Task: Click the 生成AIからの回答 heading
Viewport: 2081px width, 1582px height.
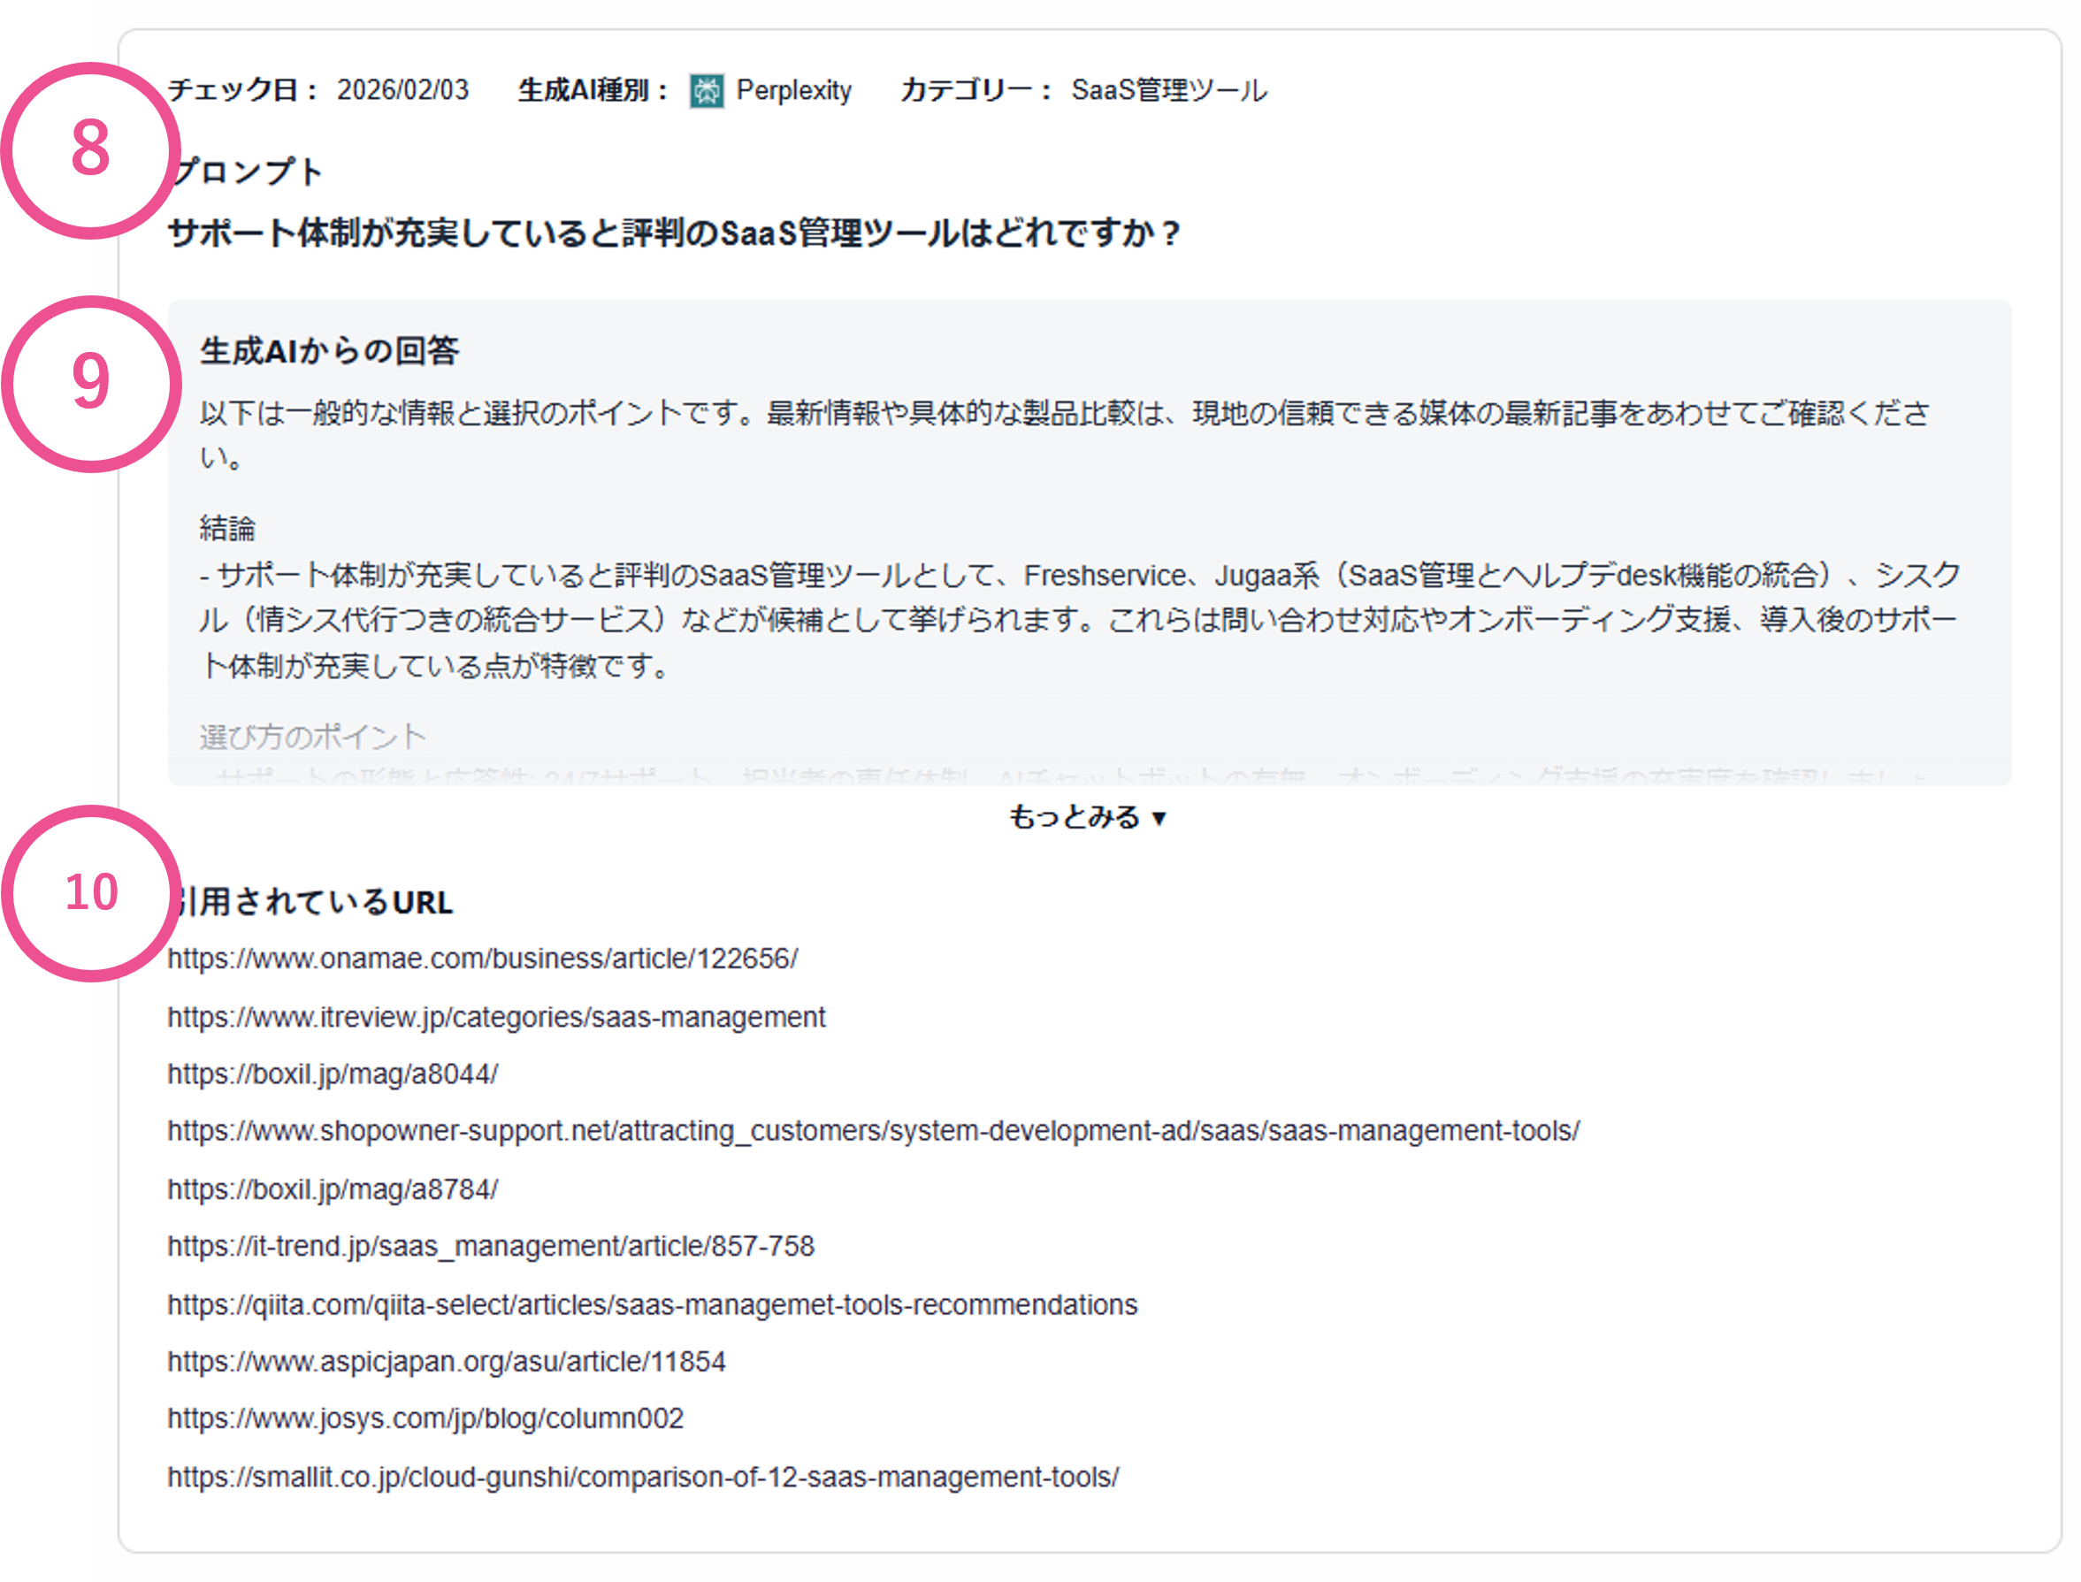Action: [x=330, y=351]
